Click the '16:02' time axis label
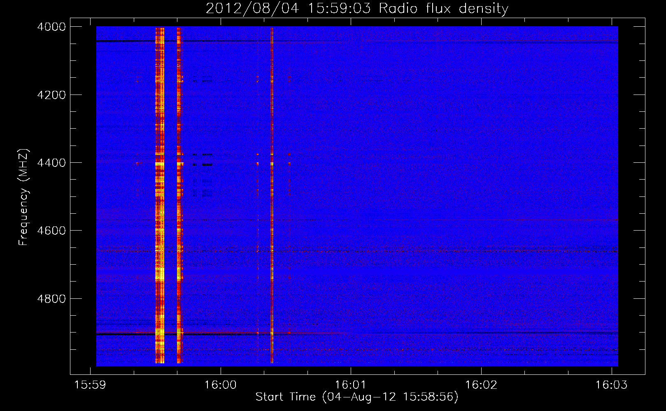The height and width of the screenshot is (411, 666). click(481, 385)
